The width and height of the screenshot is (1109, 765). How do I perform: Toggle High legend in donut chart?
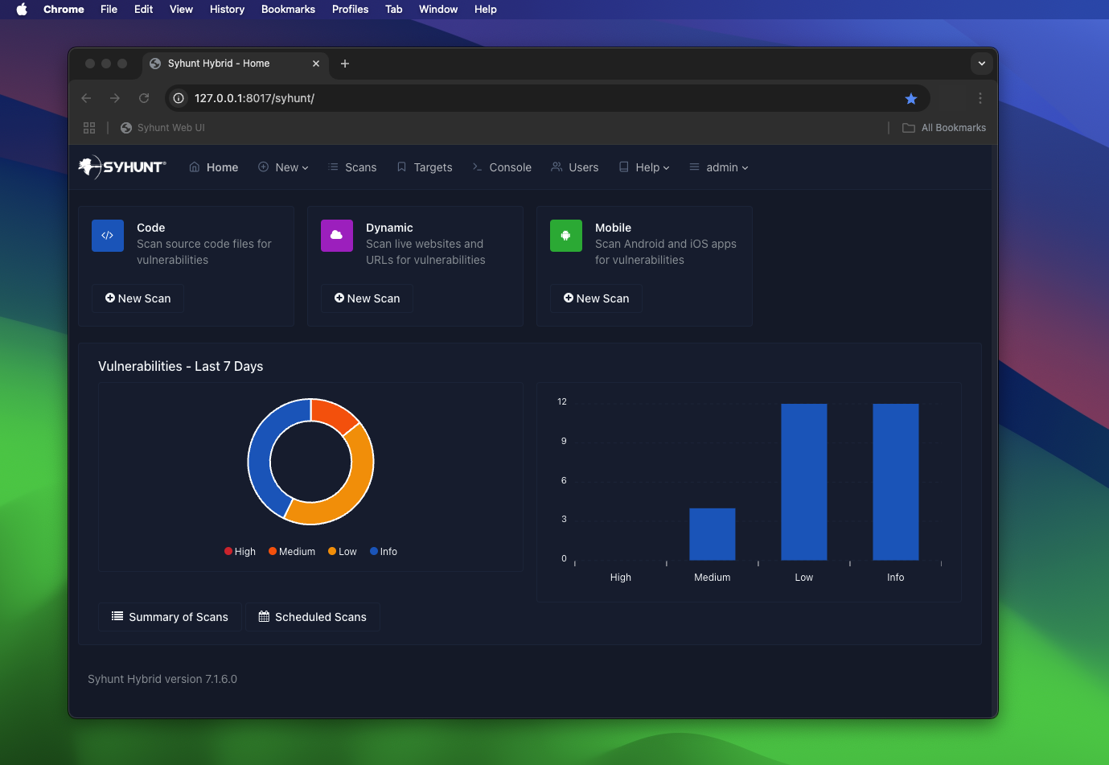(240, 552)
